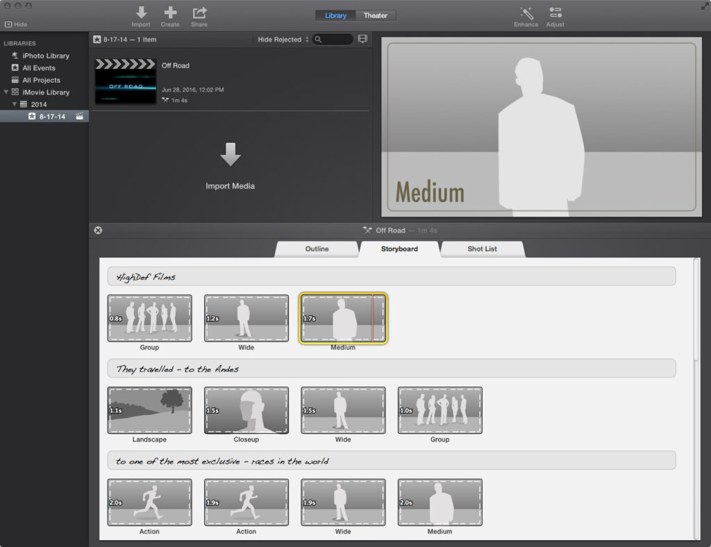Open the Create plus menu

point(170,13)
